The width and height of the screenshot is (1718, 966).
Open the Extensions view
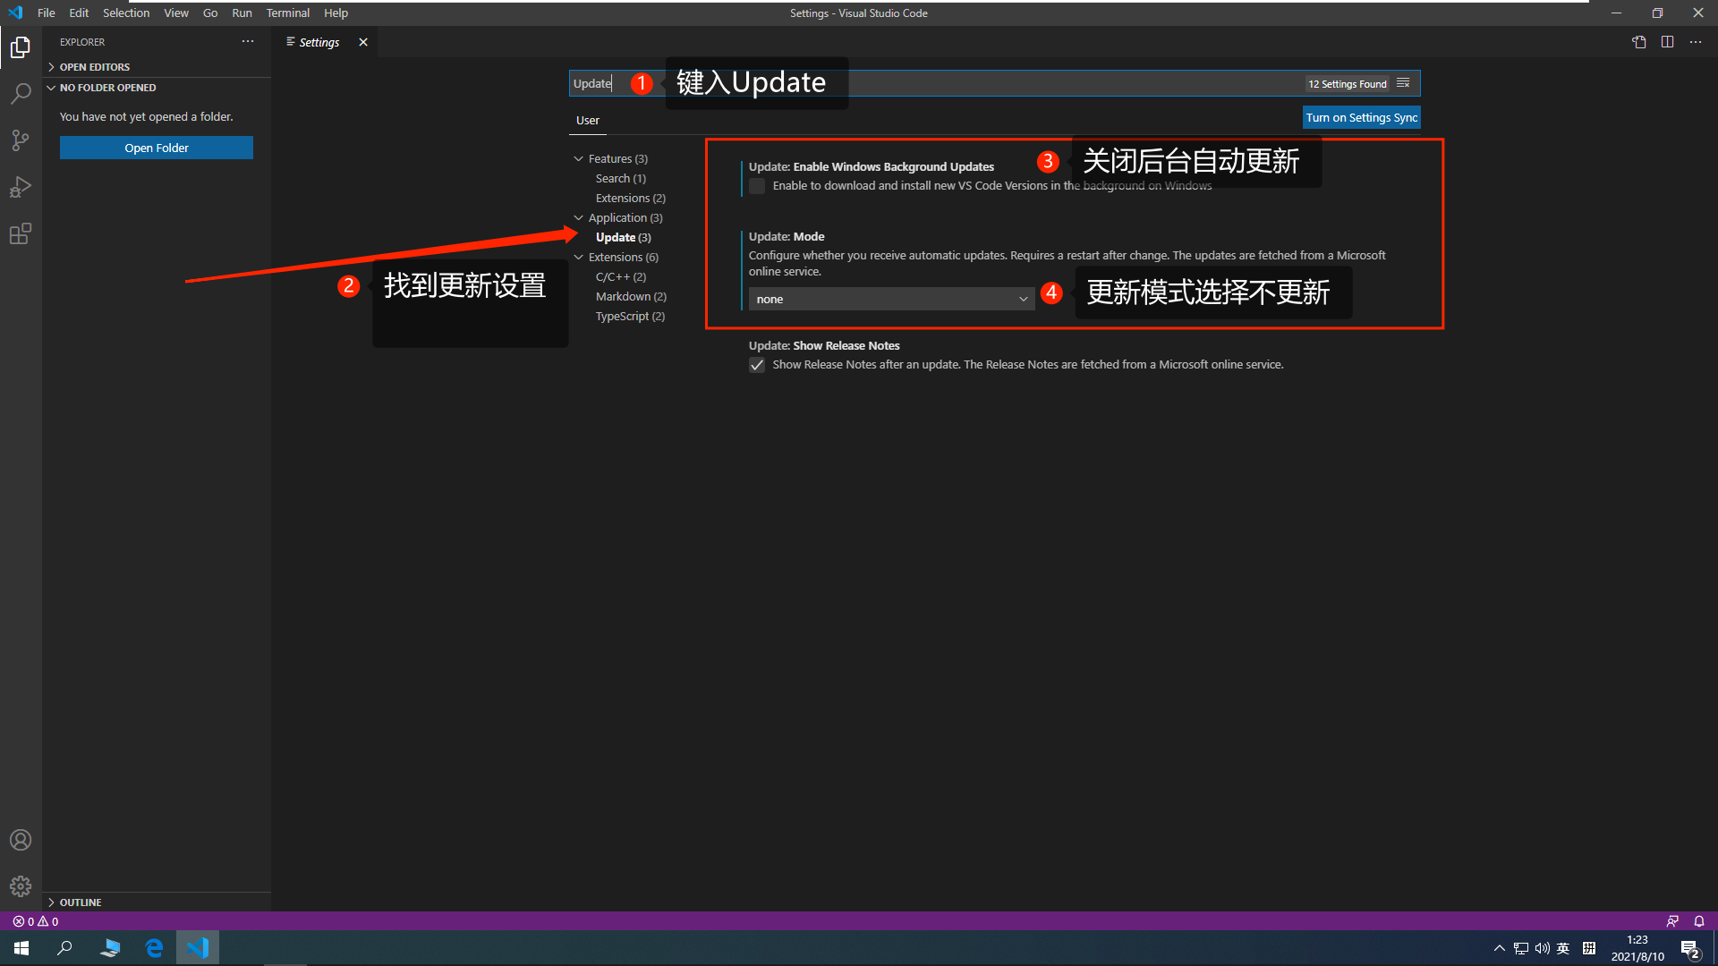click(x=20, y=233)
